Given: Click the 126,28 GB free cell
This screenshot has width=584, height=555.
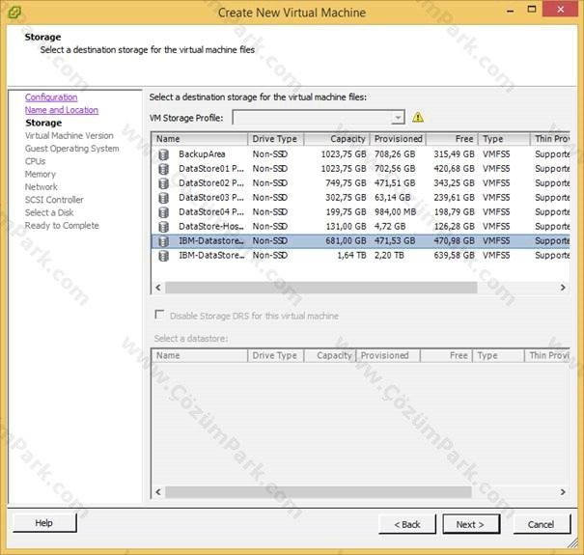Looking at the screenshot, I should pos(454,227).
